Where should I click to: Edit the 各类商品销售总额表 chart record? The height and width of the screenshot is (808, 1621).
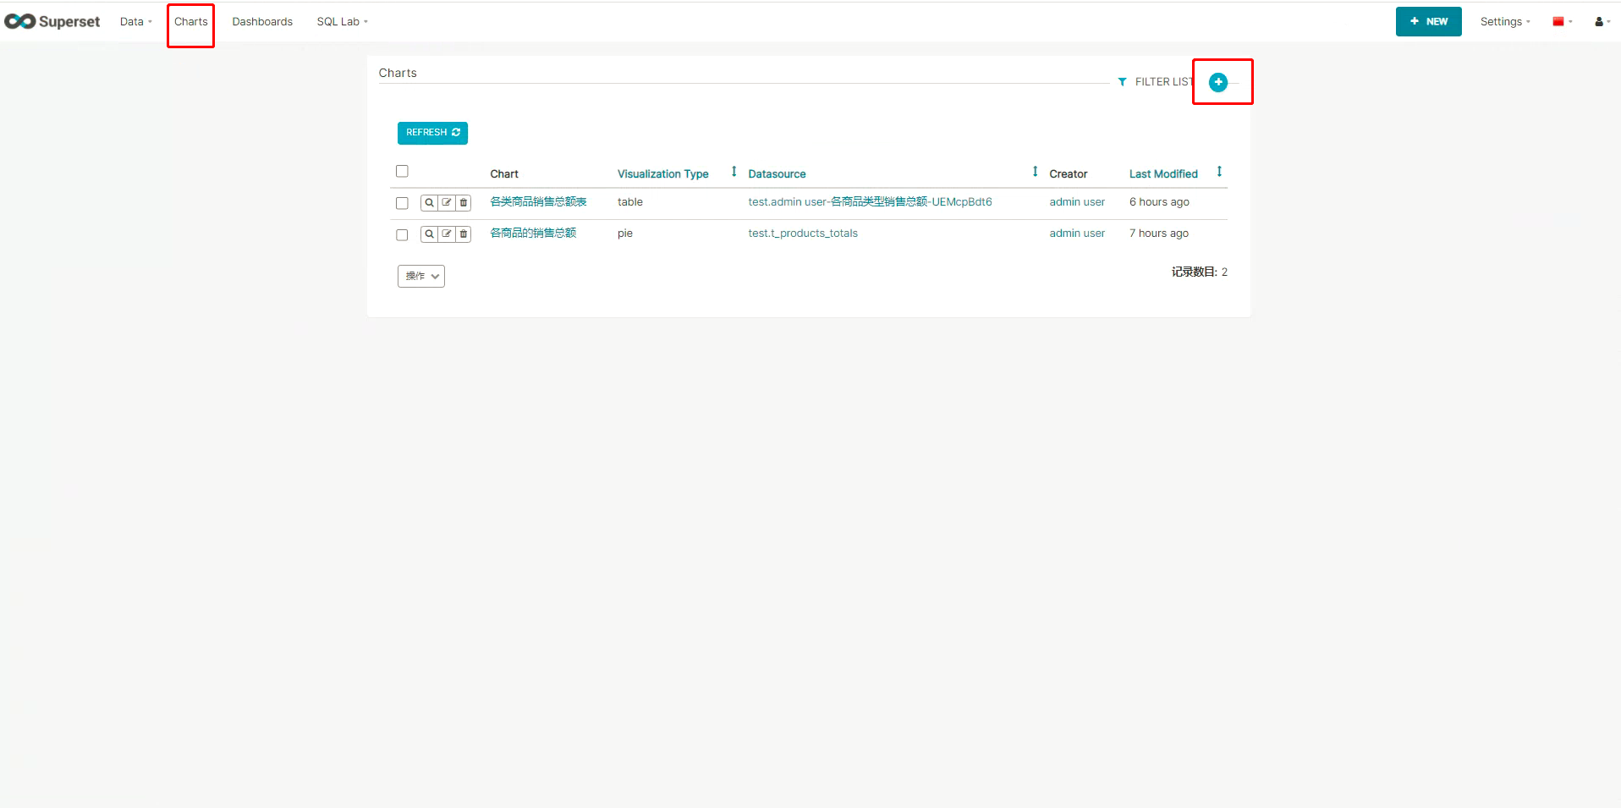[446, 203]
